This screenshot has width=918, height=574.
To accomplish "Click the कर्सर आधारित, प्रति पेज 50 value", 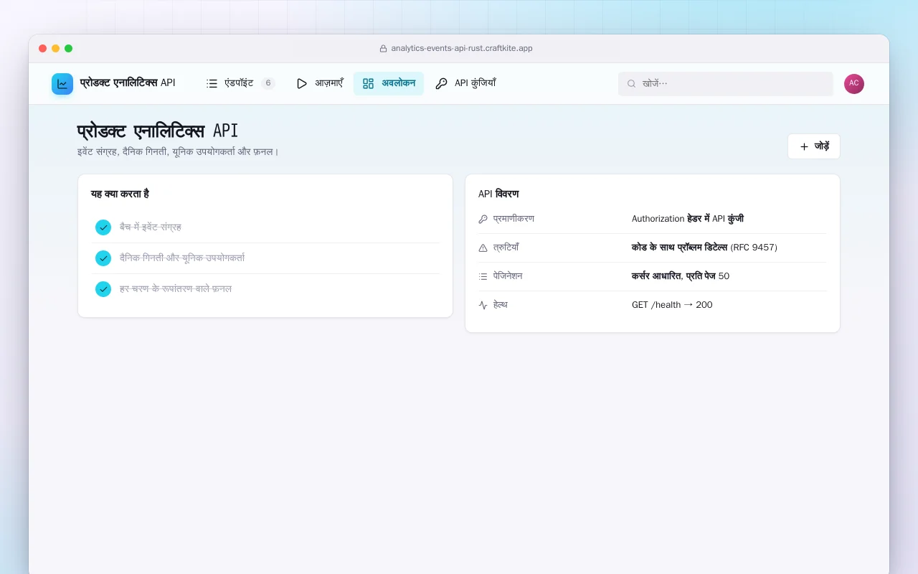I will (681, 276).
